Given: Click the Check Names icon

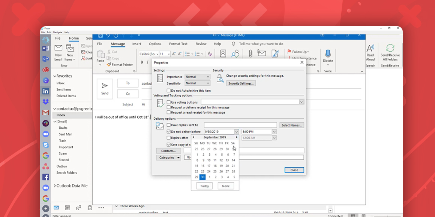Looking at the screenshot, I should [235, 54].
